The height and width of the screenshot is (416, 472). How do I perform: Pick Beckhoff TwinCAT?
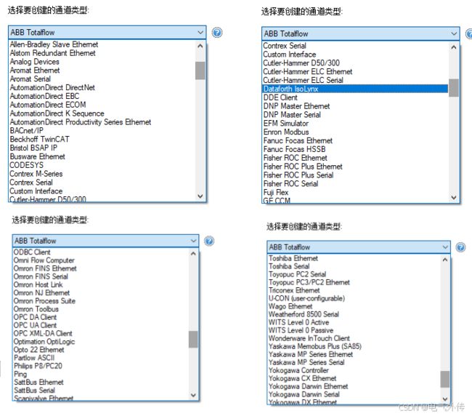[x=40, y=139]
